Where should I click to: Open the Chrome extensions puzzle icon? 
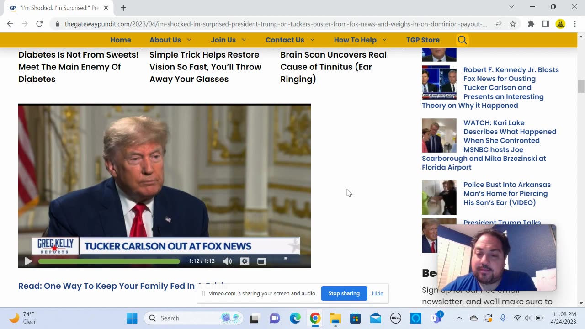pyautogui.click(x=531, y=24)
